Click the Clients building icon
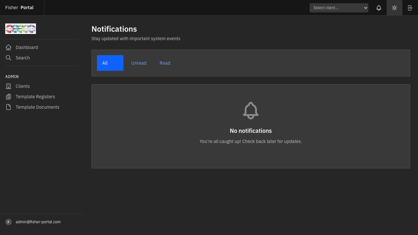This screenshot has height=235, width=418. pos(8,86)
